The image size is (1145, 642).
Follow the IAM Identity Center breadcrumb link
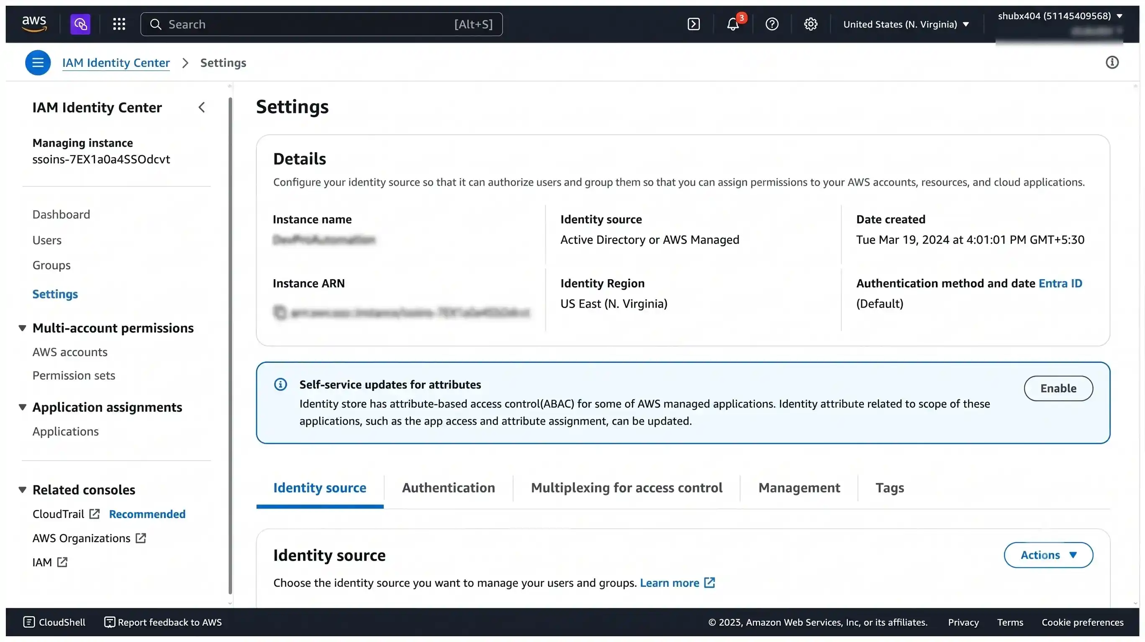[116, 63]
